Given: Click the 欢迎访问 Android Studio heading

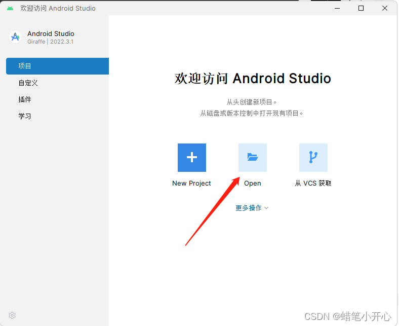Looking at the screenshot, I should point(253,78).
